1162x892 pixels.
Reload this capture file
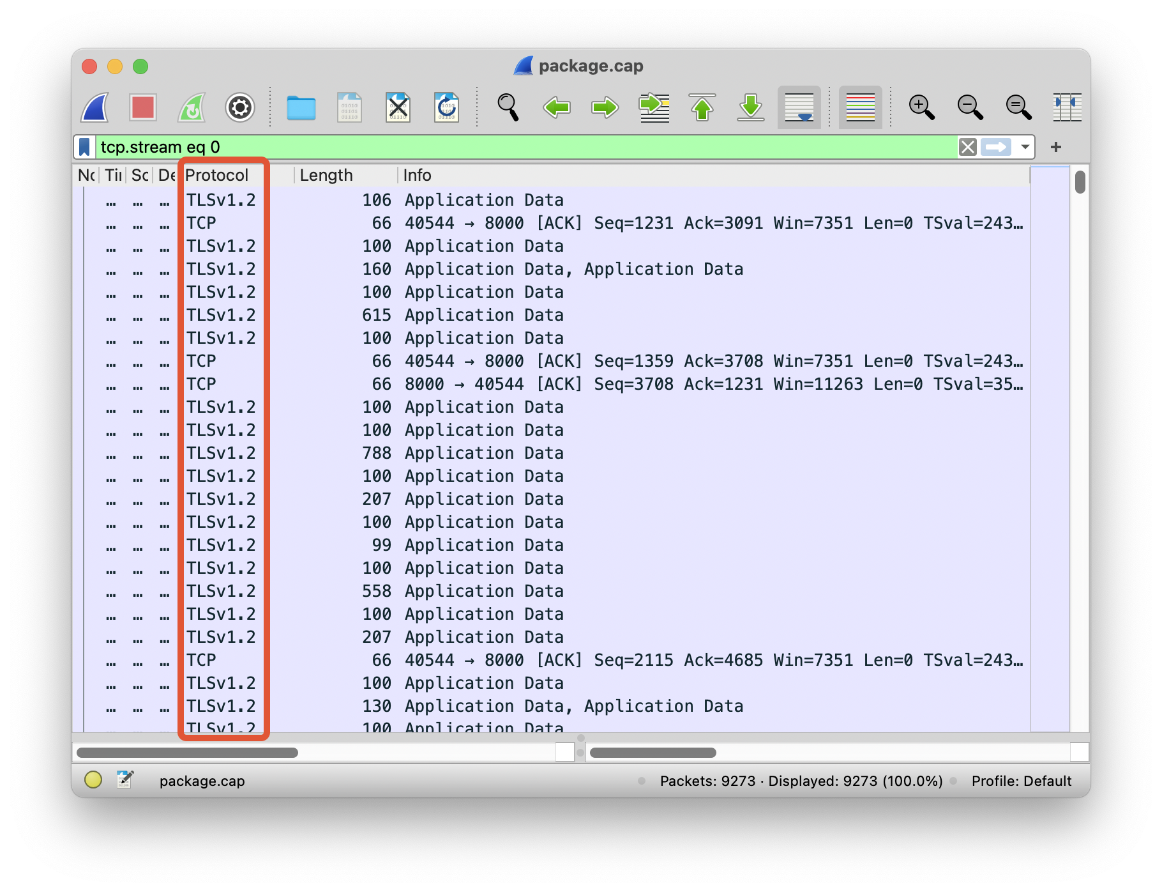[x=446, y=107]
